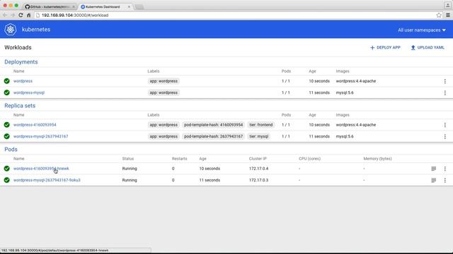Open the wordpress-mysql-2637943167 replica set link
Image resolution: width=453 pixels, height=254 pixels.
(x=41, y=136)
